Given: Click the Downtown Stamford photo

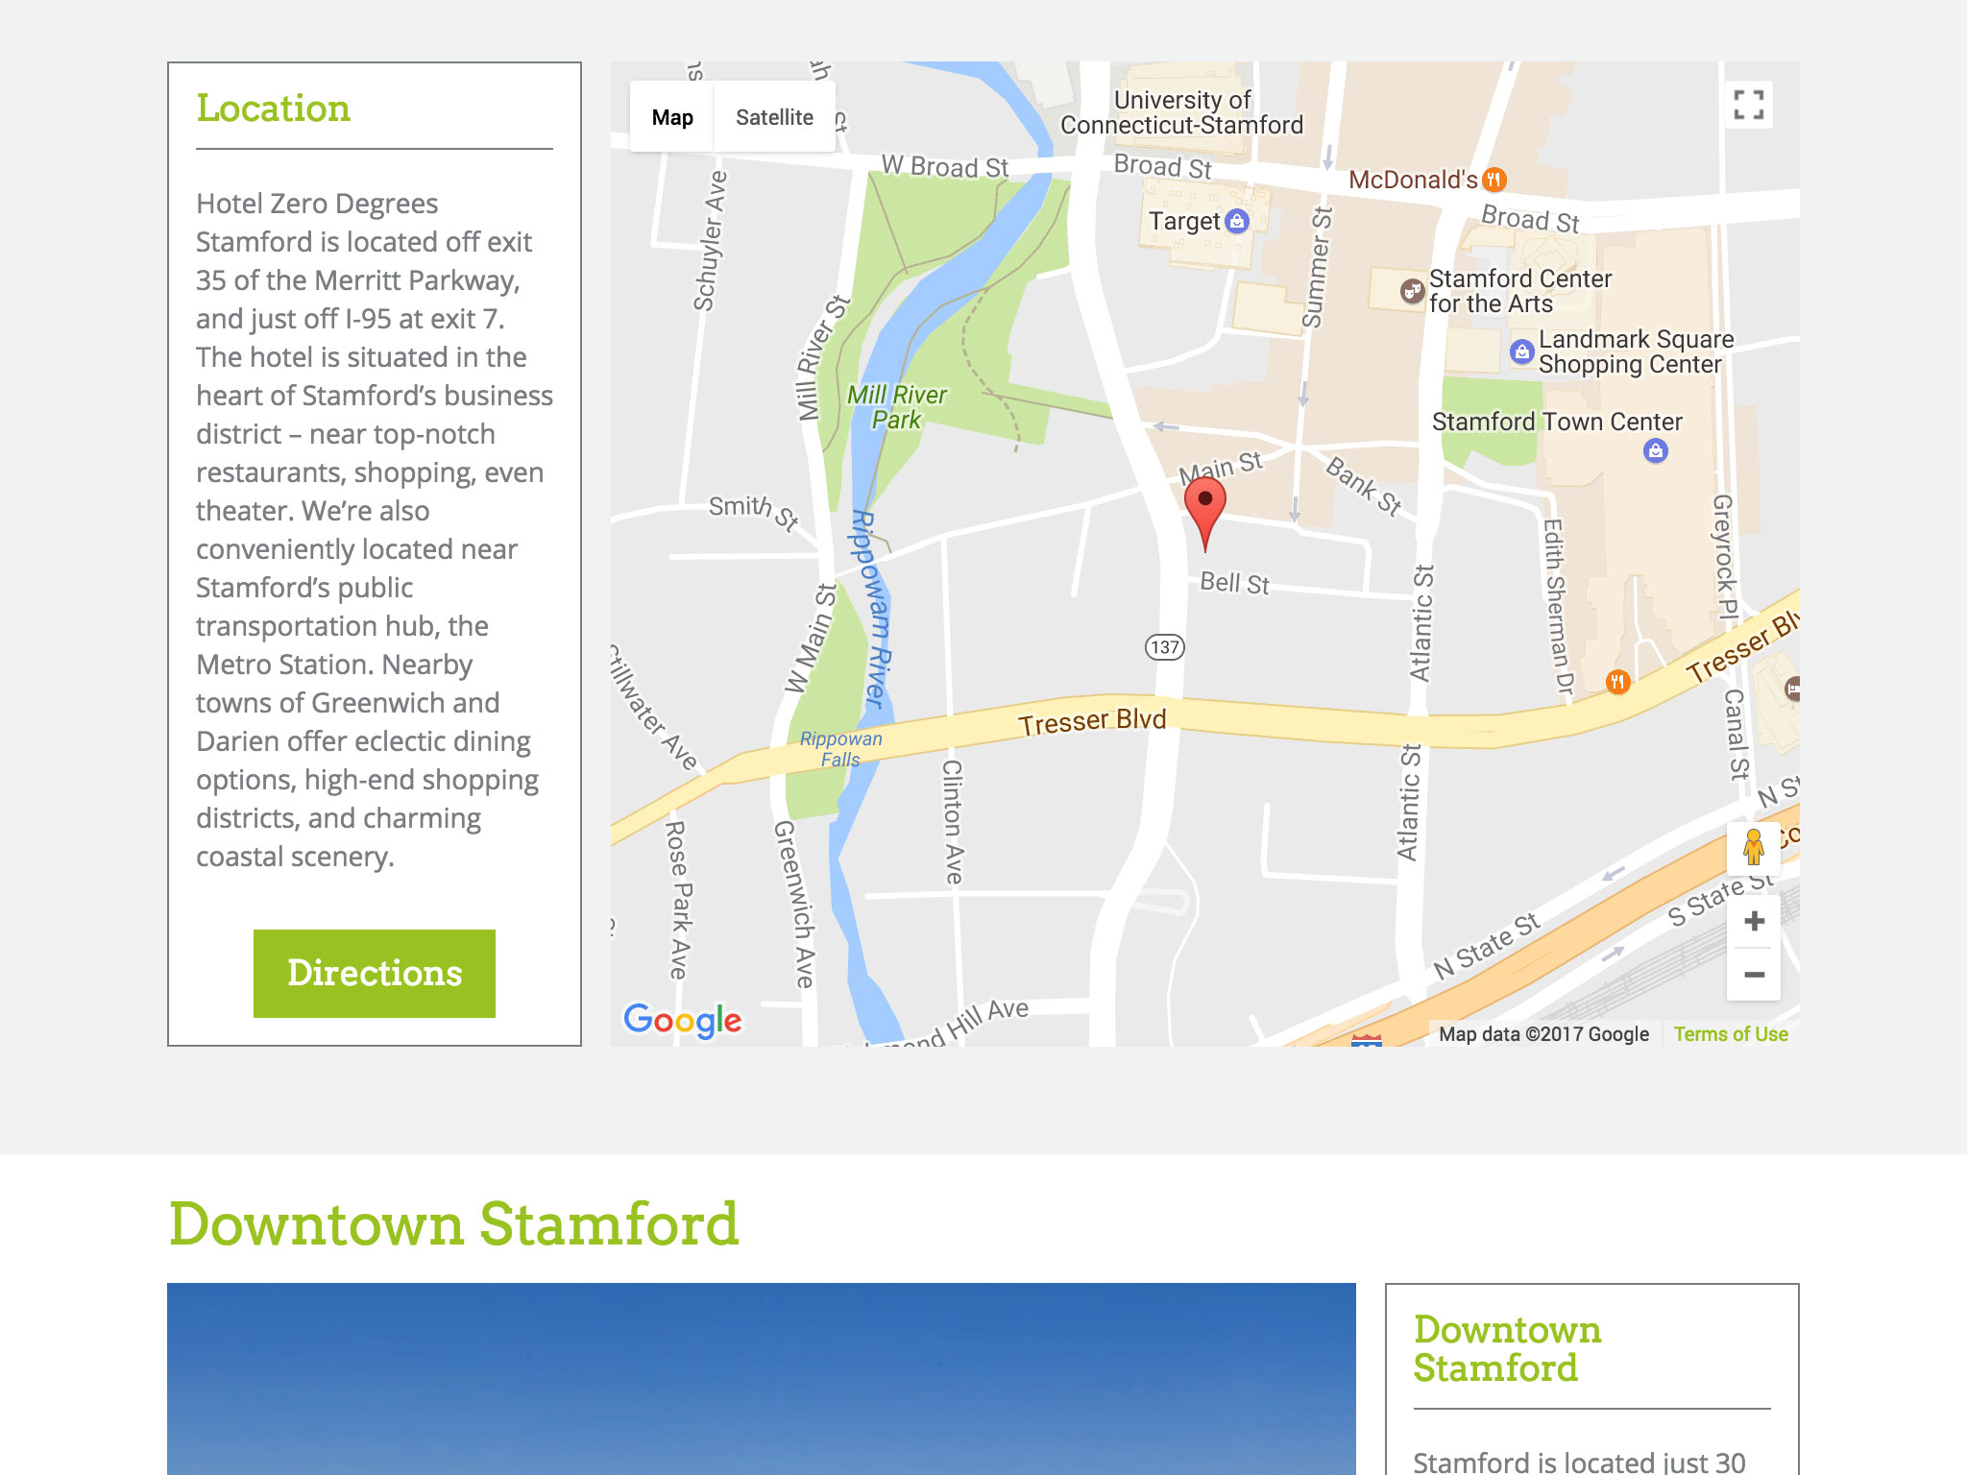Looking at the screenshot, I should pos(761,1378).
